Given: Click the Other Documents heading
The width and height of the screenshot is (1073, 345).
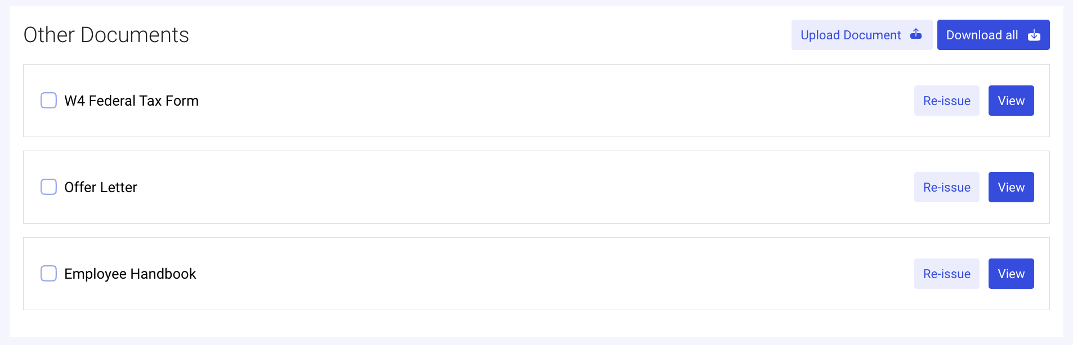Looking at the screenshot, I should (x=106, y=35).
